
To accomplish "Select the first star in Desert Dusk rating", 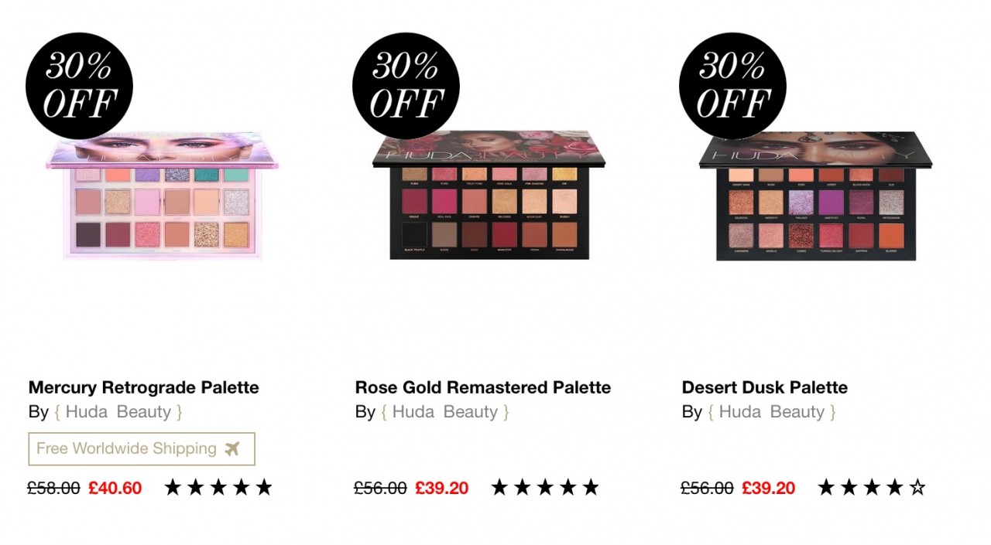I will point(825,487).
